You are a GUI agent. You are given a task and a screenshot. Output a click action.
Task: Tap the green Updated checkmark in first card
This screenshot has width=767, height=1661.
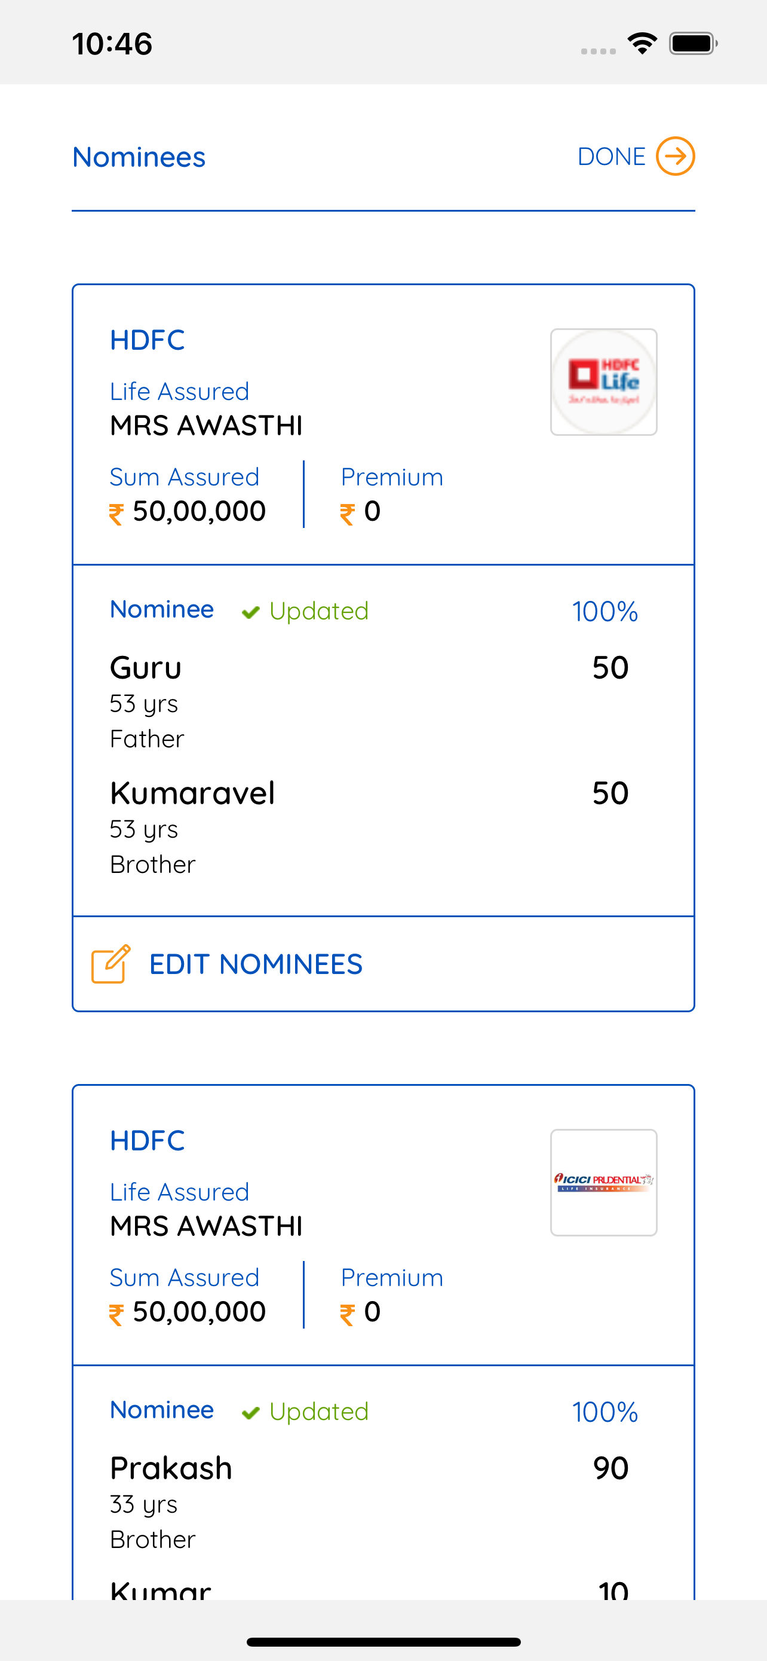(x=250, y=611)
